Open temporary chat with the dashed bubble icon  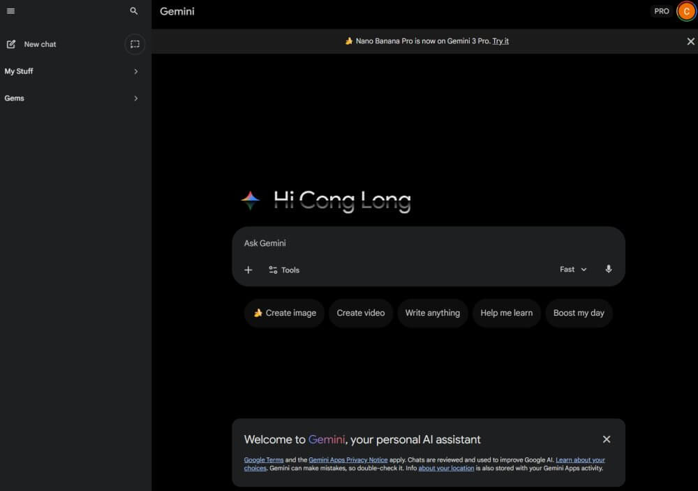click(x=135, y=44)
